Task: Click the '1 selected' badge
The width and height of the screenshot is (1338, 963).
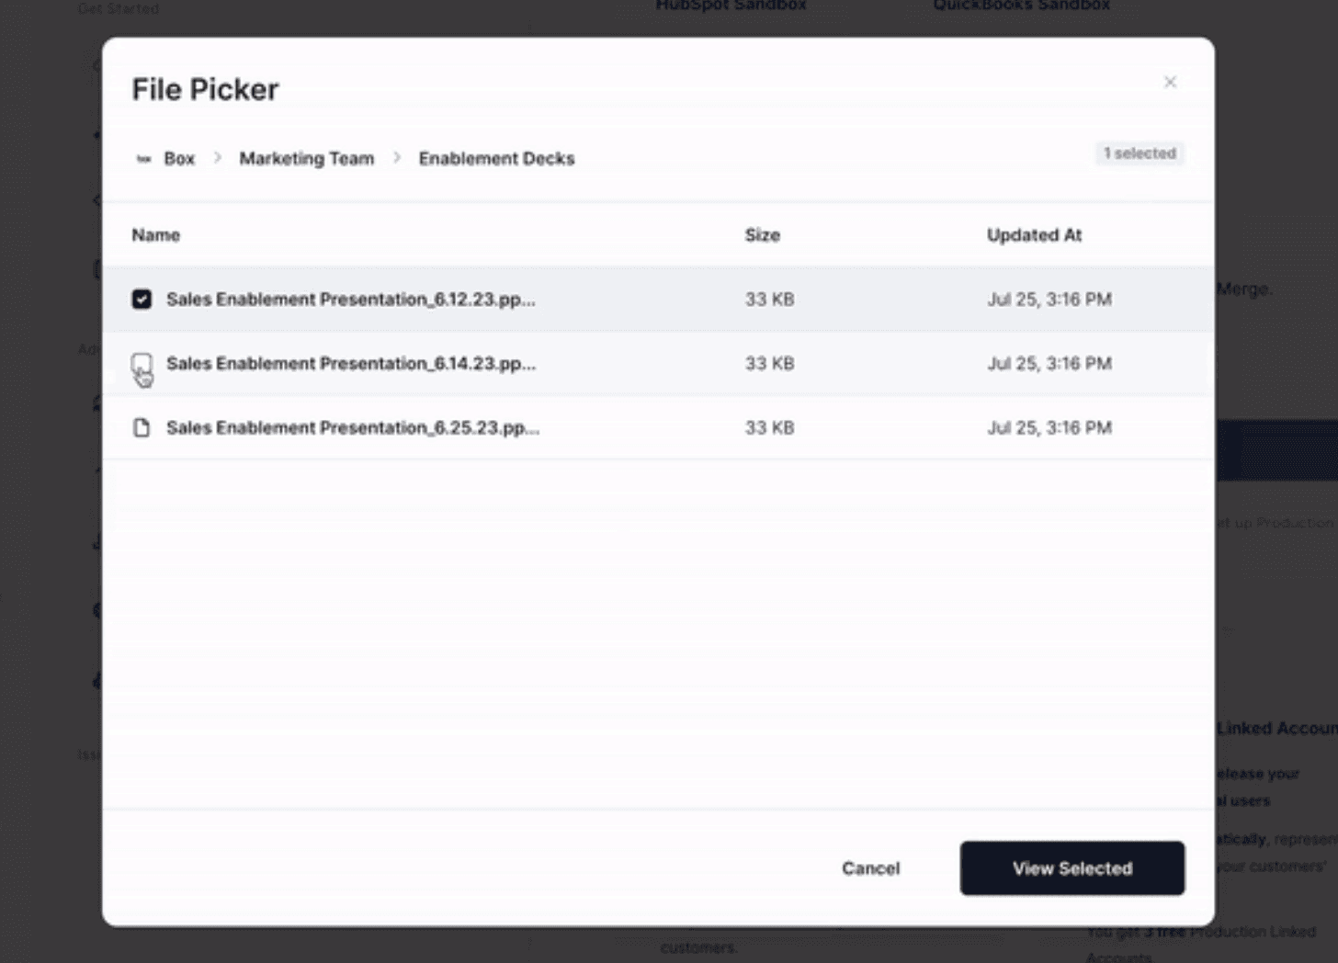Action: (1140, 153)
